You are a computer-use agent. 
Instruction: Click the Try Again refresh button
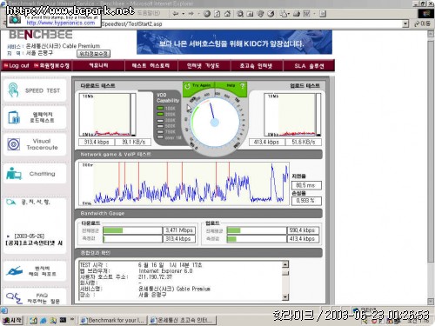198,85
